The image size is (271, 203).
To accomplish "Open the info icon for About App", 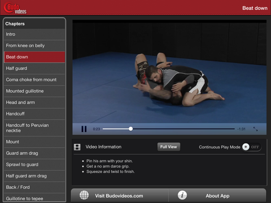I will click(x=182, y=195).
